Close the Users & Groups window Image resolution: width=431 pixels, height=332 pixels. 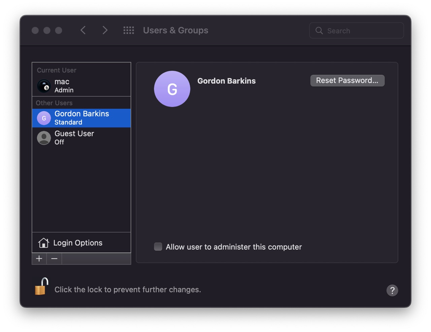35,31
